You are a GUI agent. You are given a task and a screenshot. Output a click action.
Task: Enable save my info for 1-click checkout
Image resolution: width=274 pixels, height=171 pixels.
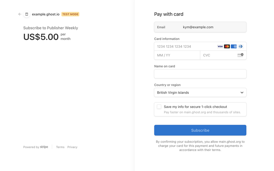[x=159, y=107]
